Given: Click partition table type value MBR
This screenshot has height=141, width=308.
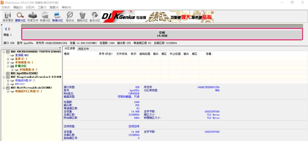Looking at the screenshot, I should tap(217, 90).
